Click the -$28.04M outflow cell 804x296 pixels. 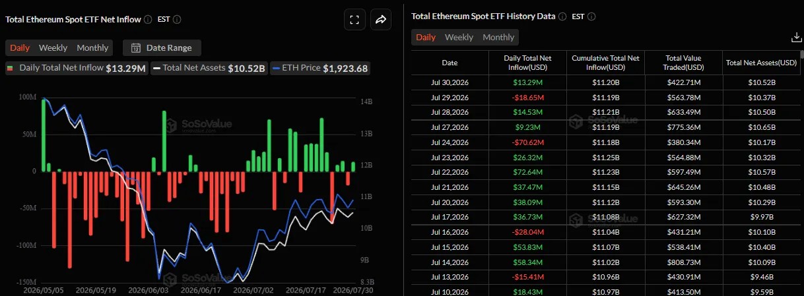pyautogui.click(x=527, y=232)
